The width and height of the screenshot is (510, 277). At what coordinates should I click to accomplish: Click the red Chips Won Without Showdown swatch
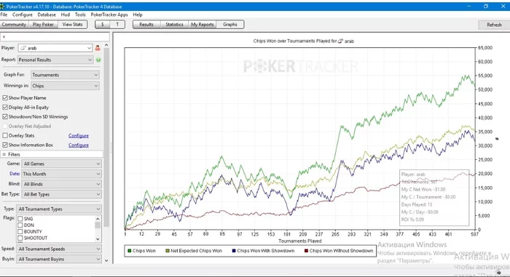tap(306, 251)
